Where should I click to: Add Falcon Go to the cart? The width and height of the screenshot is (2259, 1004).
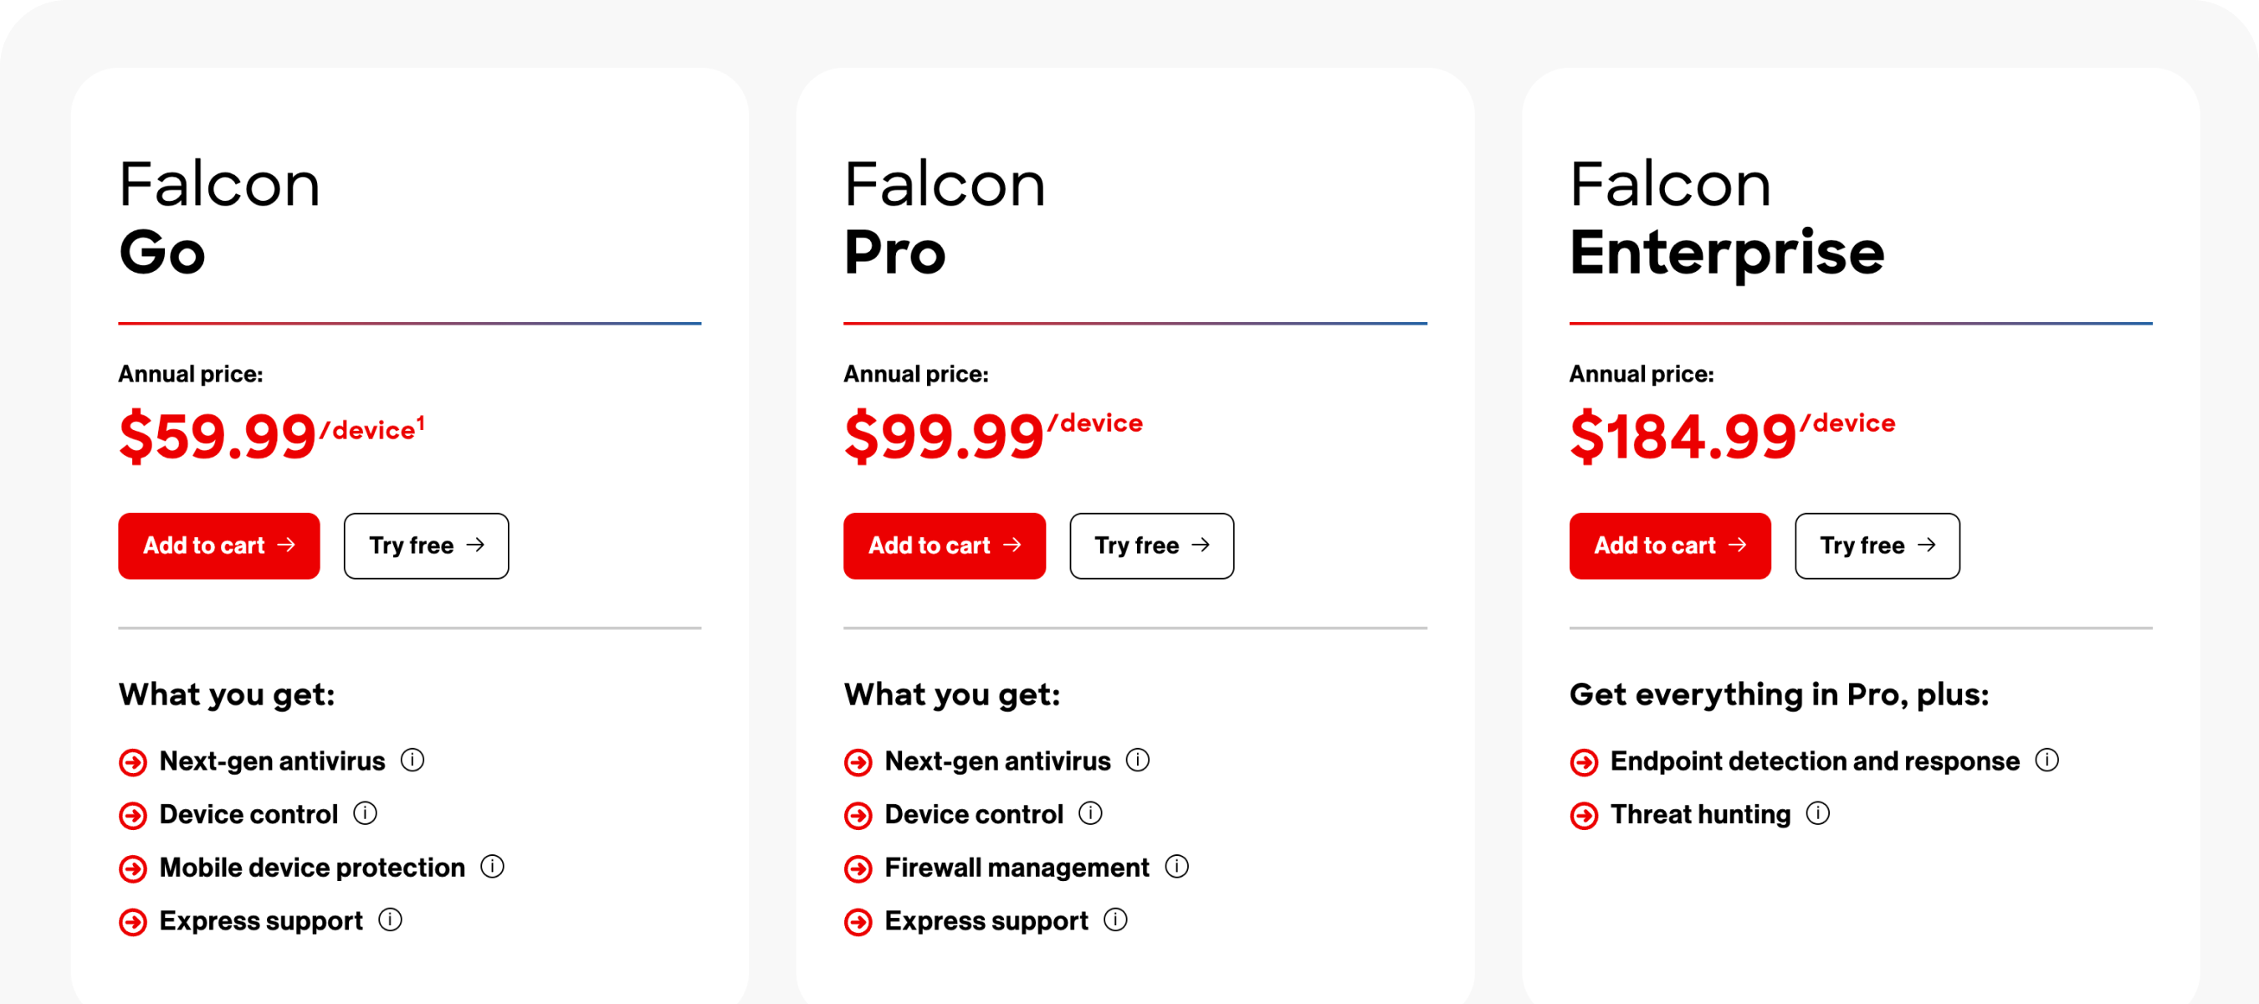point(218,546)
